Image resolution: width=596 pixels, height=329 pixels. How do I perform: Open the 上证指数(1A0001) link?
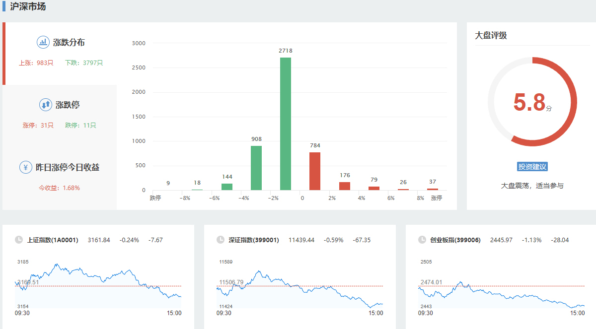pyautogui.click(x=53, y=240)
